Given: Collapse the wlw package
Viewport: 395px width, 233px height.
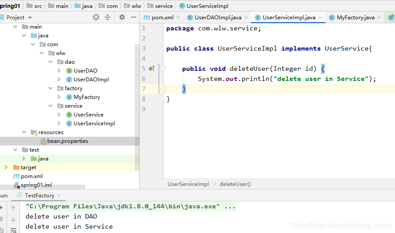Looking at the screenshot, I should point(42,53).
